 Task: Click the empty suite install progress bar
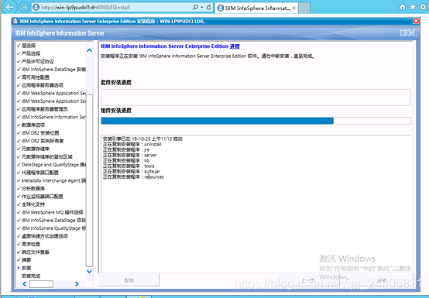tap(256, 97)
